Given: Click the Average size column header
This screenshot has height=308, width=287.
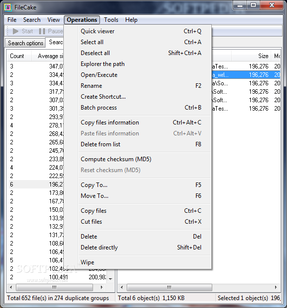Looking at the screenshot, I should [48, 56].
